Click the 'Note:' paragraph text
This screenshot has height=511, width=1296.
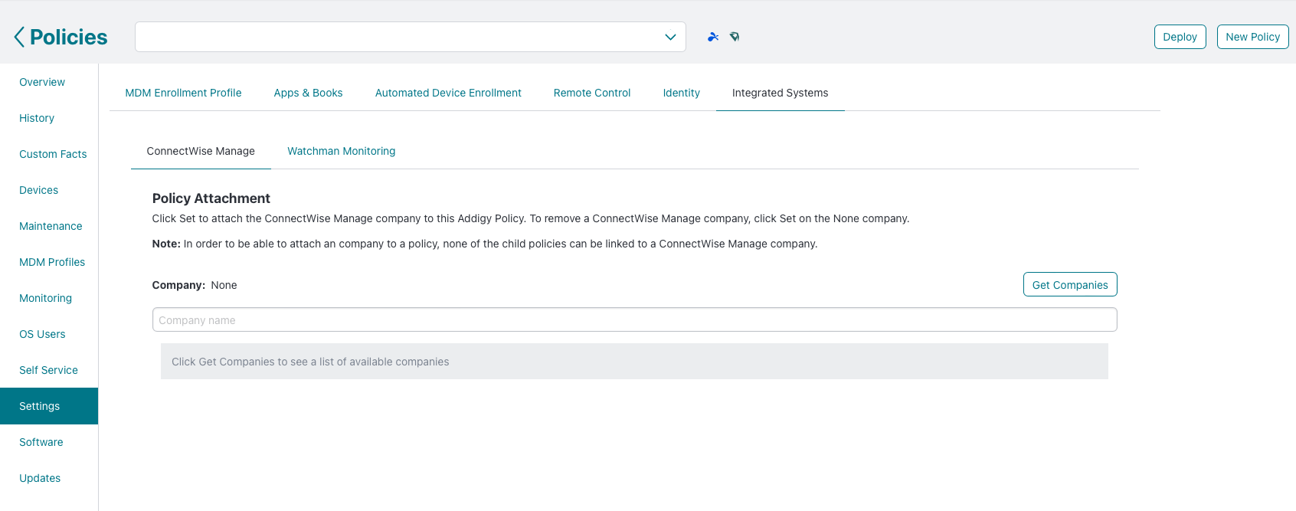485,244
